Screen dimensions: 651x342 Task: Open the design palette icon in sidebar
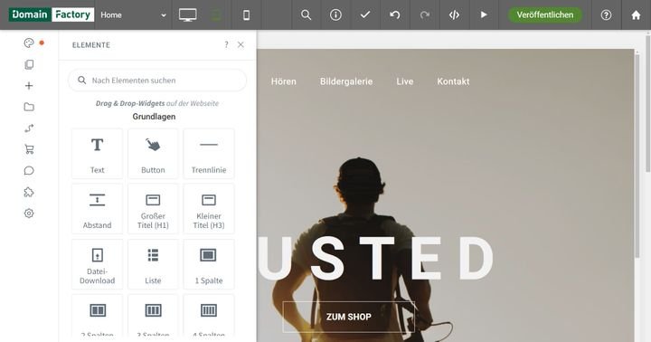pyautogui.click(x=29, y=43)
